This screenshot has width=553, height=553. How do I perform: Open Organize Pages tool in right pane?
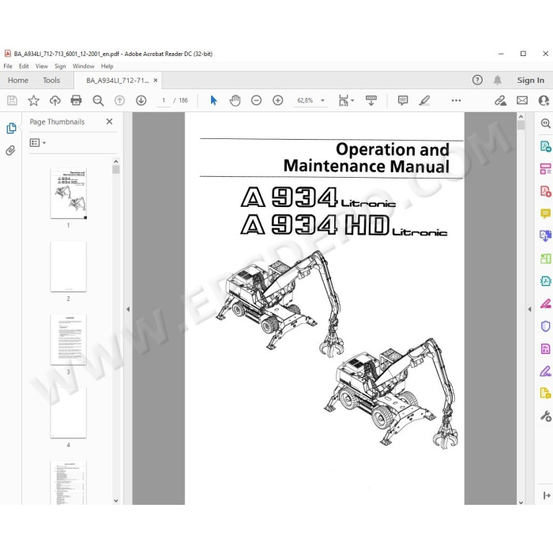pos(546,168)
